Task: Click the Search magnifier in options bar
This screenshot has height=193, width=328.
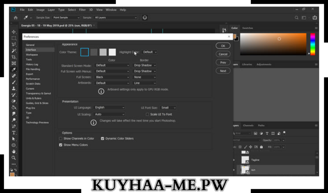Action: (296, 18)
